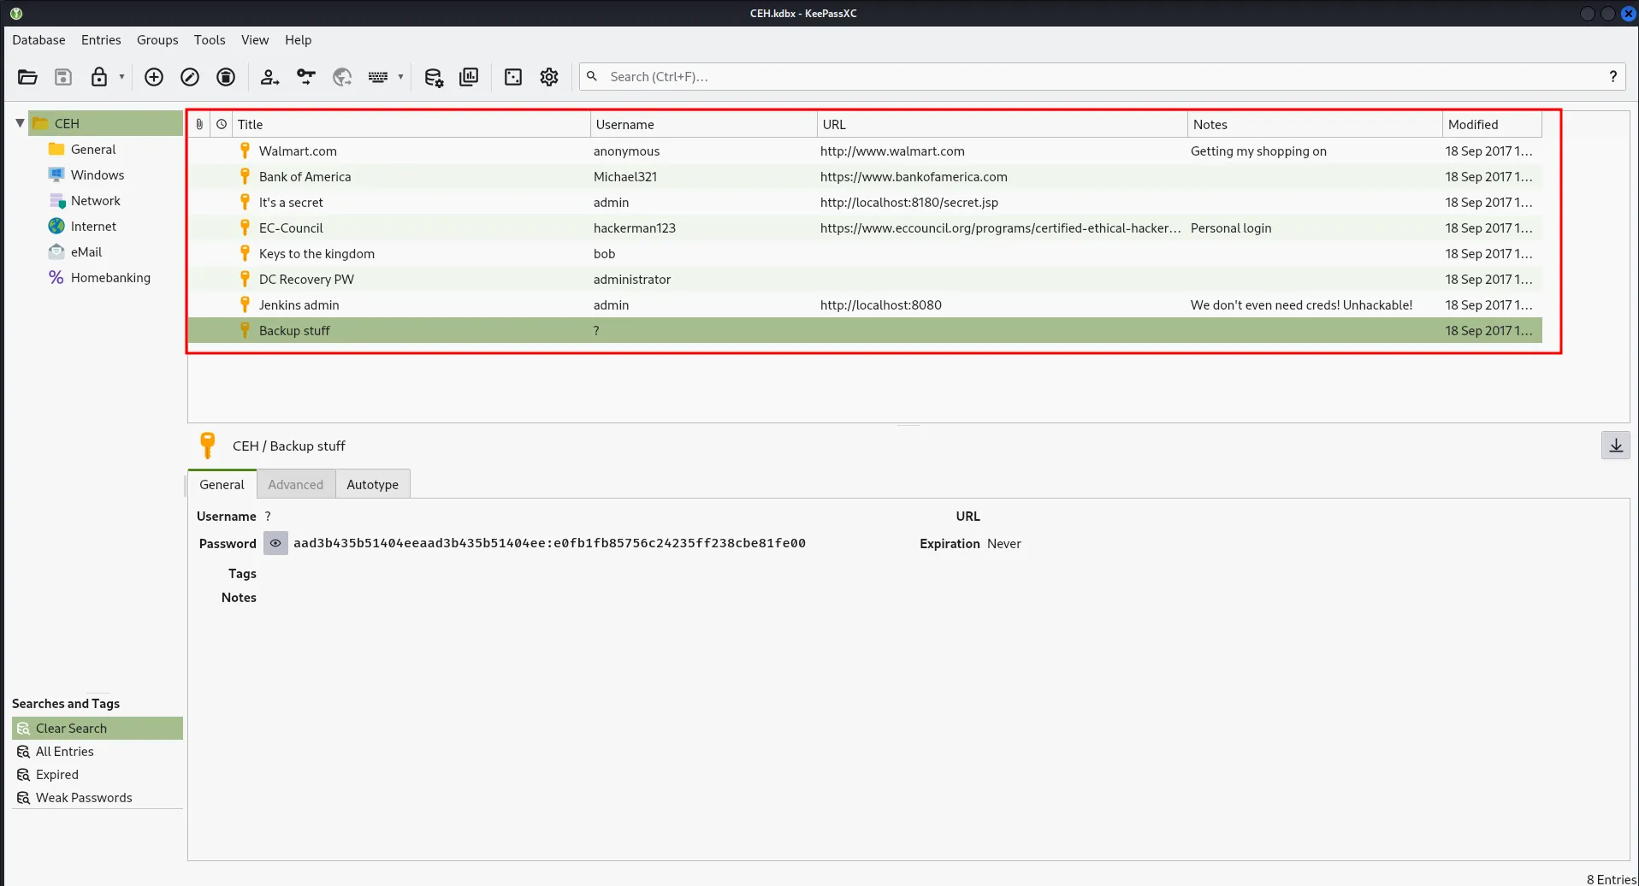The image size is (1639, 886).
Task: Open database settings from the toolbar
Action: point(434,77)
